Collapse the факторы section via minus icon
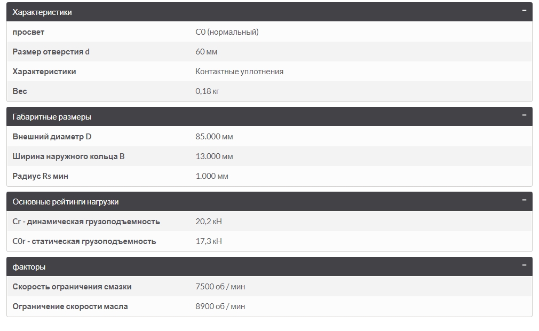Image resolution: width=539 pixels, height=331 pixels. (x=524, y=265)
